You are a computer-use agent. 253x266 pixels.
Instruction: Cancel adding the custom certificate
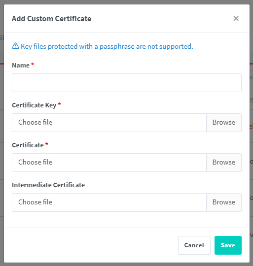pyautogui.click(x=194, y=245)
